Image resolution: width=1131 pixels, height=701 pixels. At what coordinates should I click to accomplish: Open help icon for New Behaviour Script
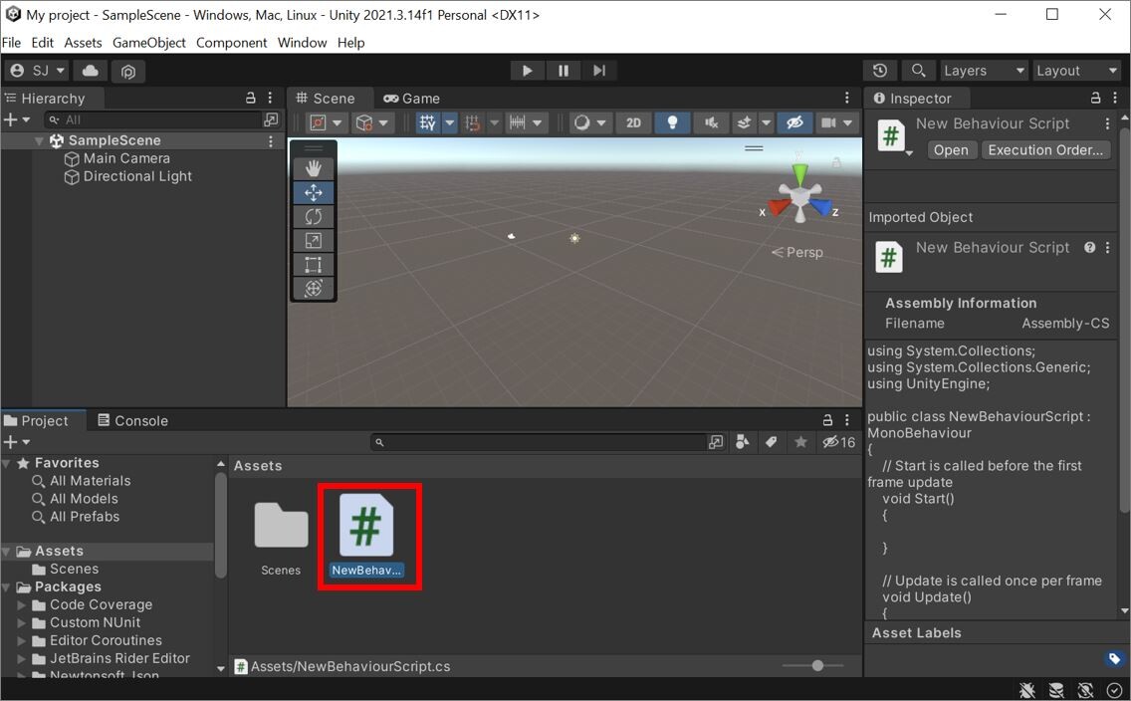click(1089, 247)
